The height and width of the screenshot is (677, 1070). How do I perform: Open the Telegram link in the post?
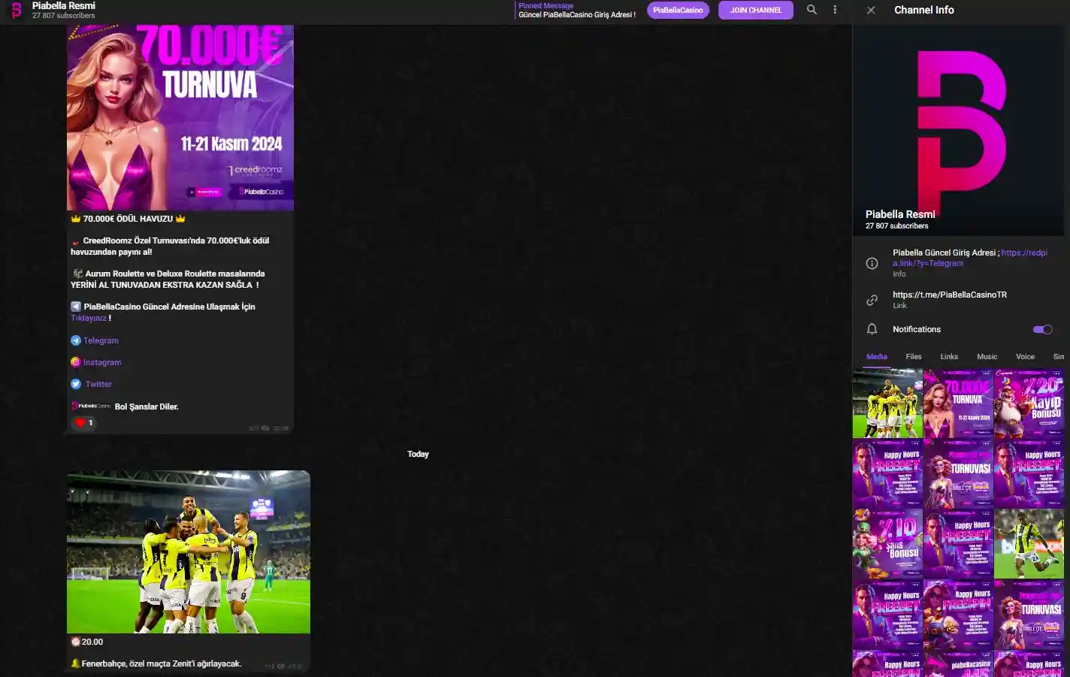pos(101,340)
